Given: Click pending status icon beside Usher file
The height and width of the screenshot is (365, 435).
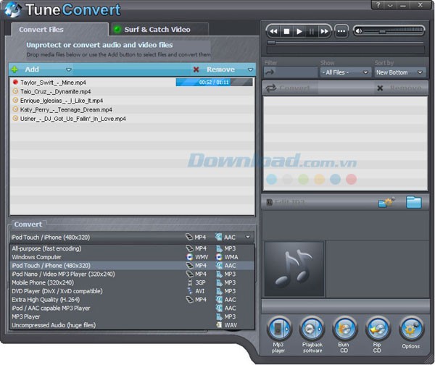Looking at the screenshot, I should [x=15, y=118].
